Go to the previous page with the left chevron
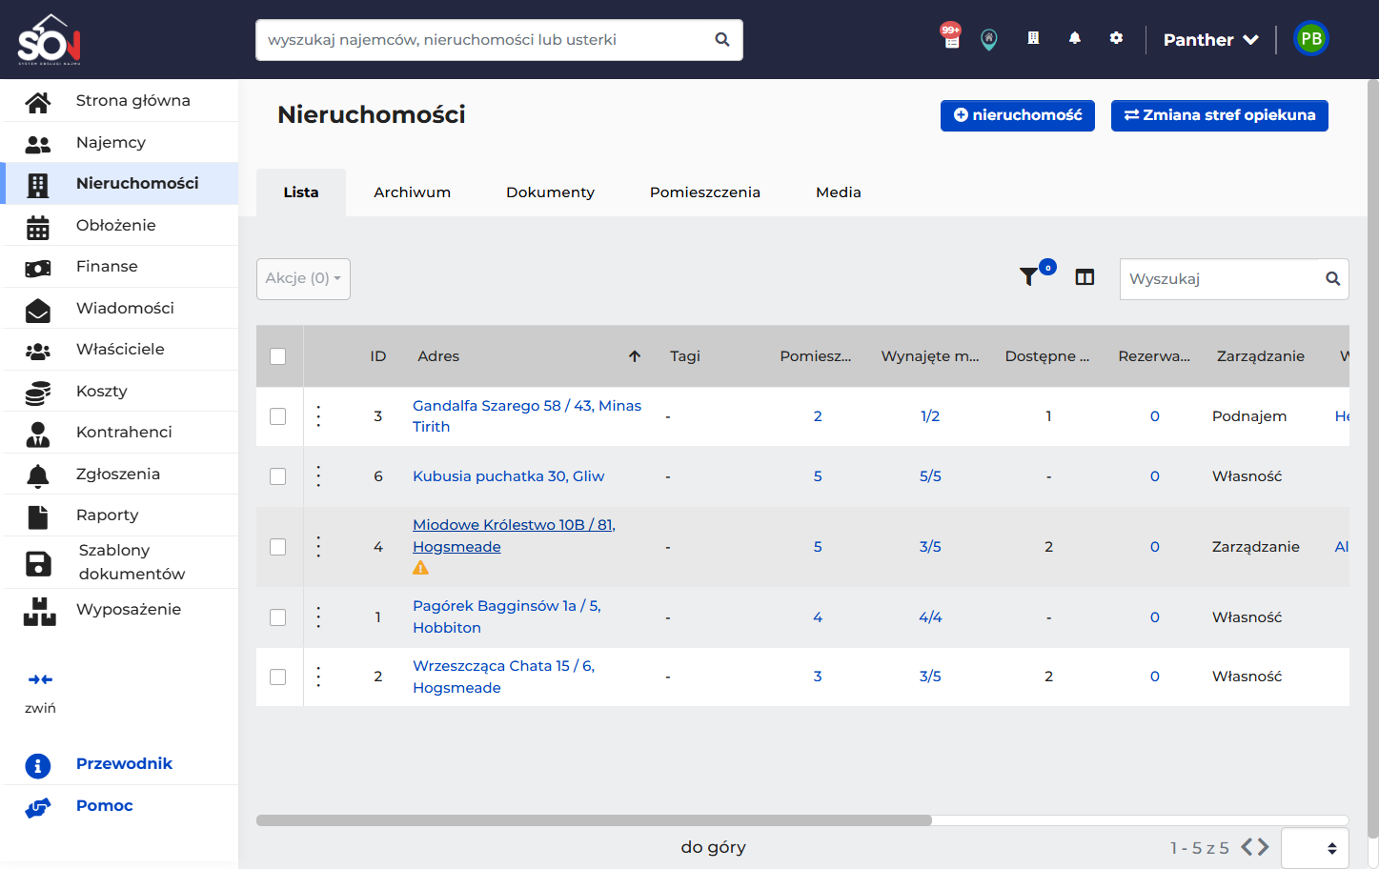 pos(1247,847)
